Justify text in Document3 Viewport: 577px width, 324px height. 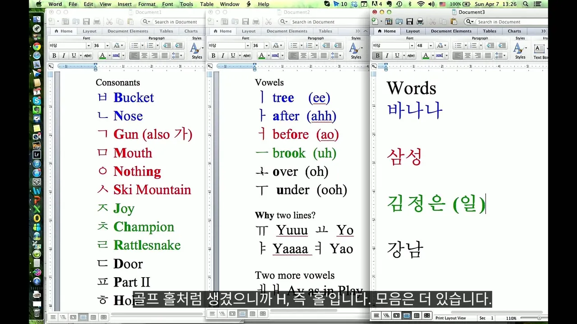488,55
